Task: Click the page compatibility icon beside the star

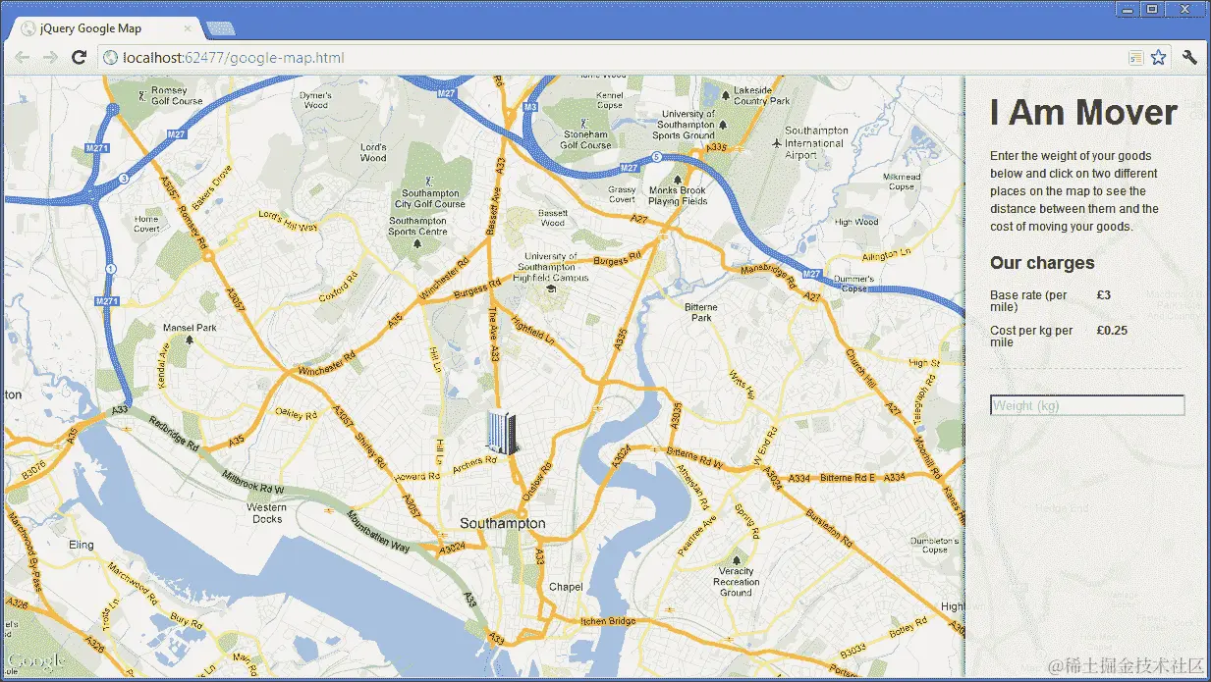Action: coord(1136,58)
